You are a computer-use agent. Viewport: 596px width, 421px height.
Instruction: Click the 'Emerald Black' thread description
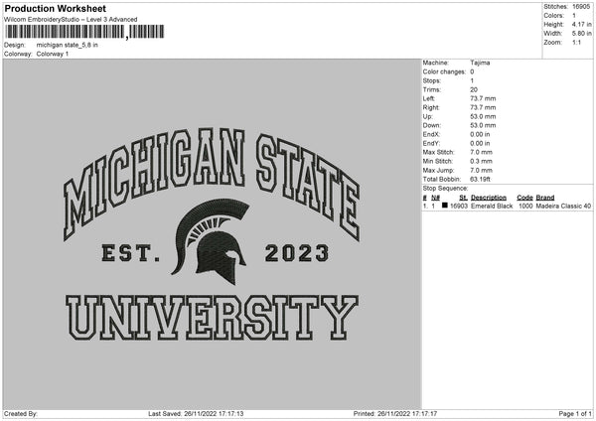point(492,206)
